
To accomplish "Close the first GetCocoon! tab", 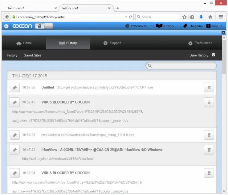I will coord(55,8).
